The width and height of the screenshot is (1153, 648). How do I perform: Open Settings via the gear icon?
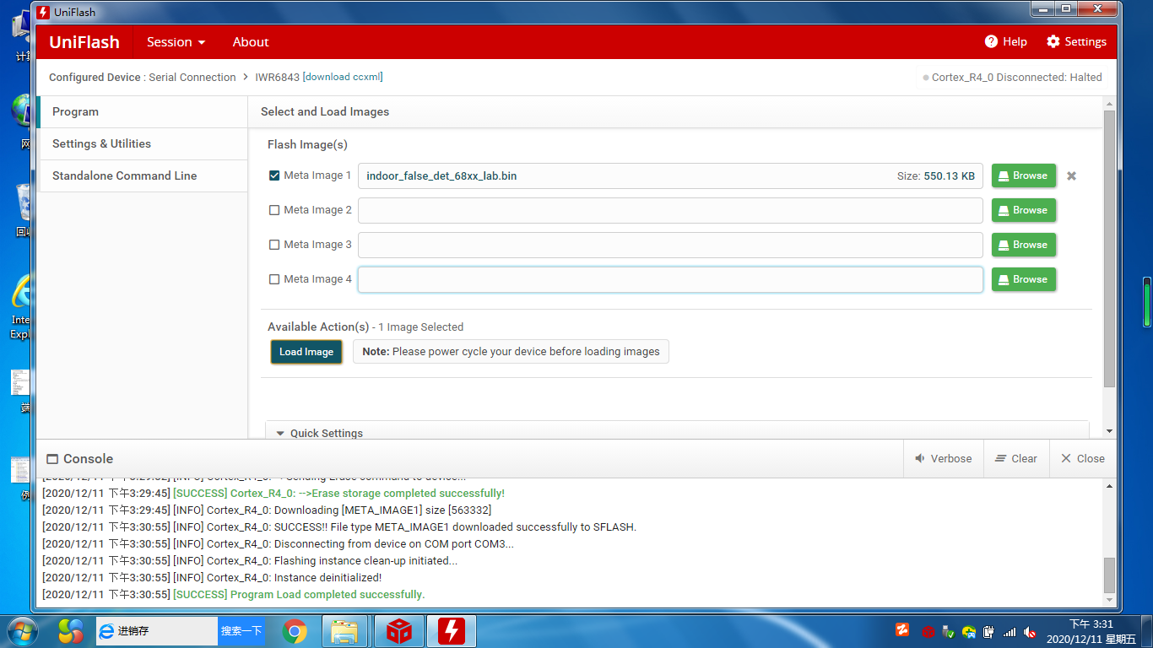1053,41
